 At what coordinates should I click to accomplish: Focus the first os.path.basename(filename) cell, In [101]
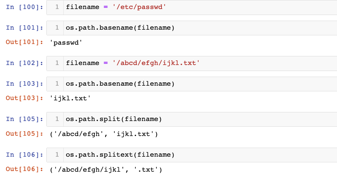click(200, 28)
